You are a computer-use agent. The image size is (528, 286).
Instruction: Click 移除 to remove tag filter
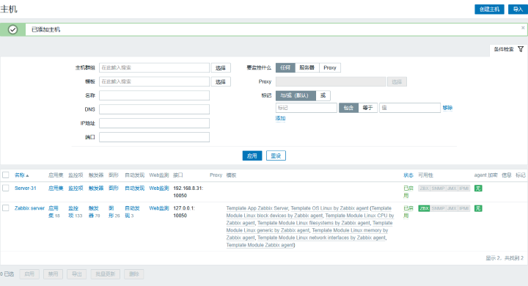click(447, 108)
